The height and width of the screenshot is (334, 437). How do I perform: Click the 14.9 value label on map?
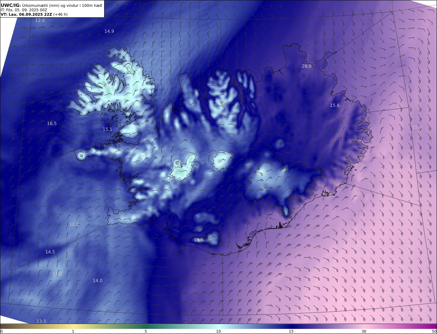coord(109,31)
